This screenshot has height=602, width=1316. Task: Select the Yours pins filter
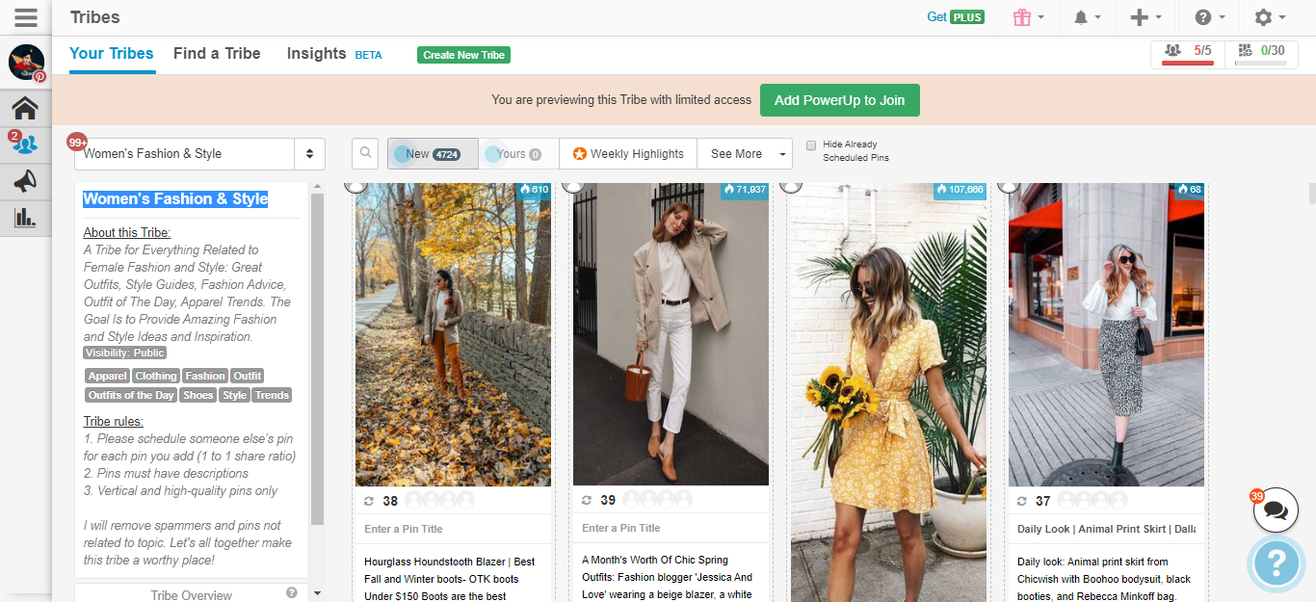click(x=518, y=153)
